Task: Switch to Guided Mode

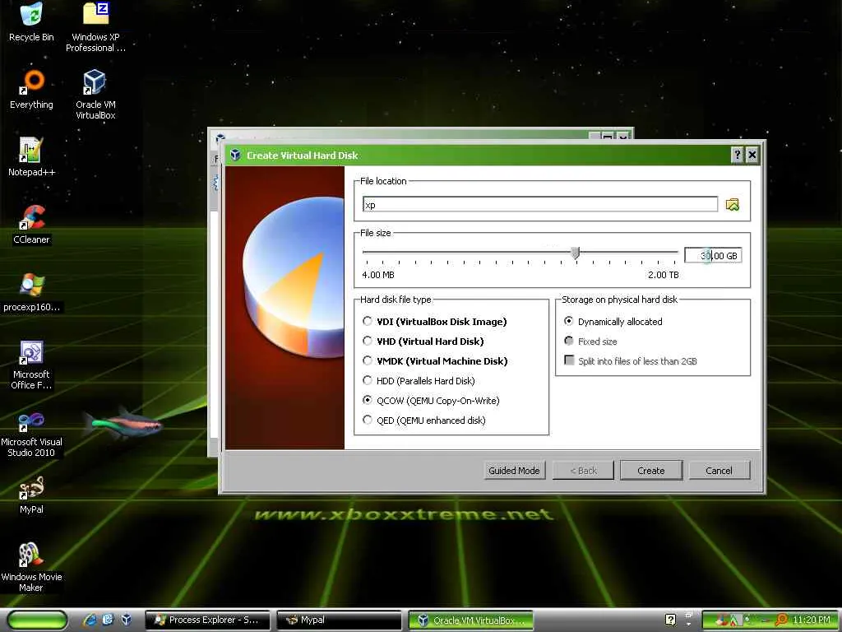Action: (514, 470)
